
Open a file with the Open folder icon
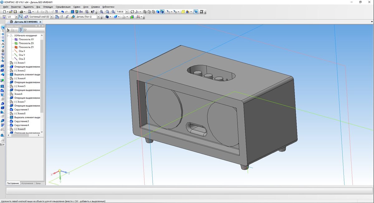coord(11,12)
